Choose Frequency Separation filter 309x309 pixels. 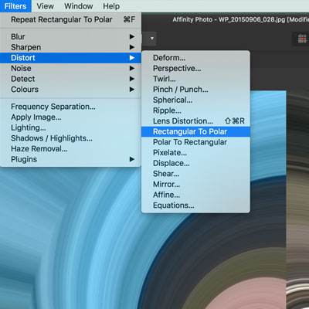[x=70, y=107]
